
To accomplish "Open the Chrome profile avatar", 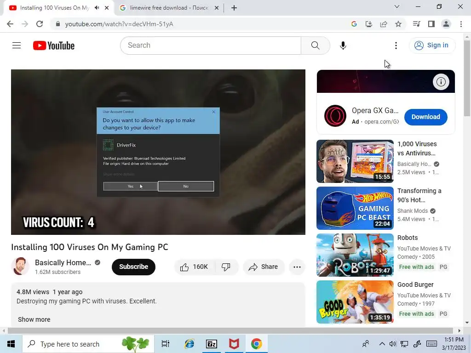I will coord(446,24).
